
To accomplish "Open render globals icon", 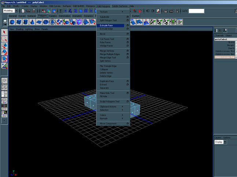I will [x=176, y=11].
